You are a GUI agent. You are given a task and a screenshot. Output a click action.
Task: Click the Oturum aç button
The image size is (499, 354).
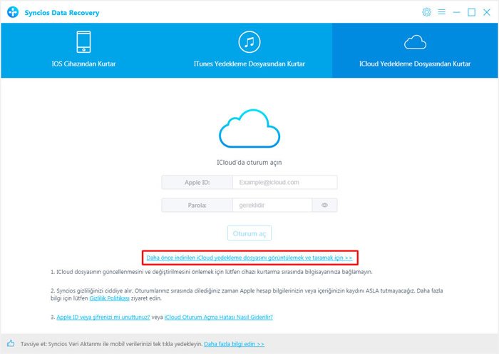tap(249, 233)
